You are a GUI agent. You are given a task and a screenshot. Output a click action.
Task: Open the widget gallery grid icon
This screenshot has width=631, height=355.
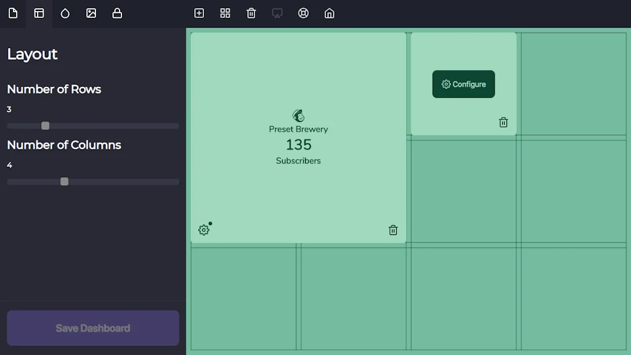click(x=225, y=12)
